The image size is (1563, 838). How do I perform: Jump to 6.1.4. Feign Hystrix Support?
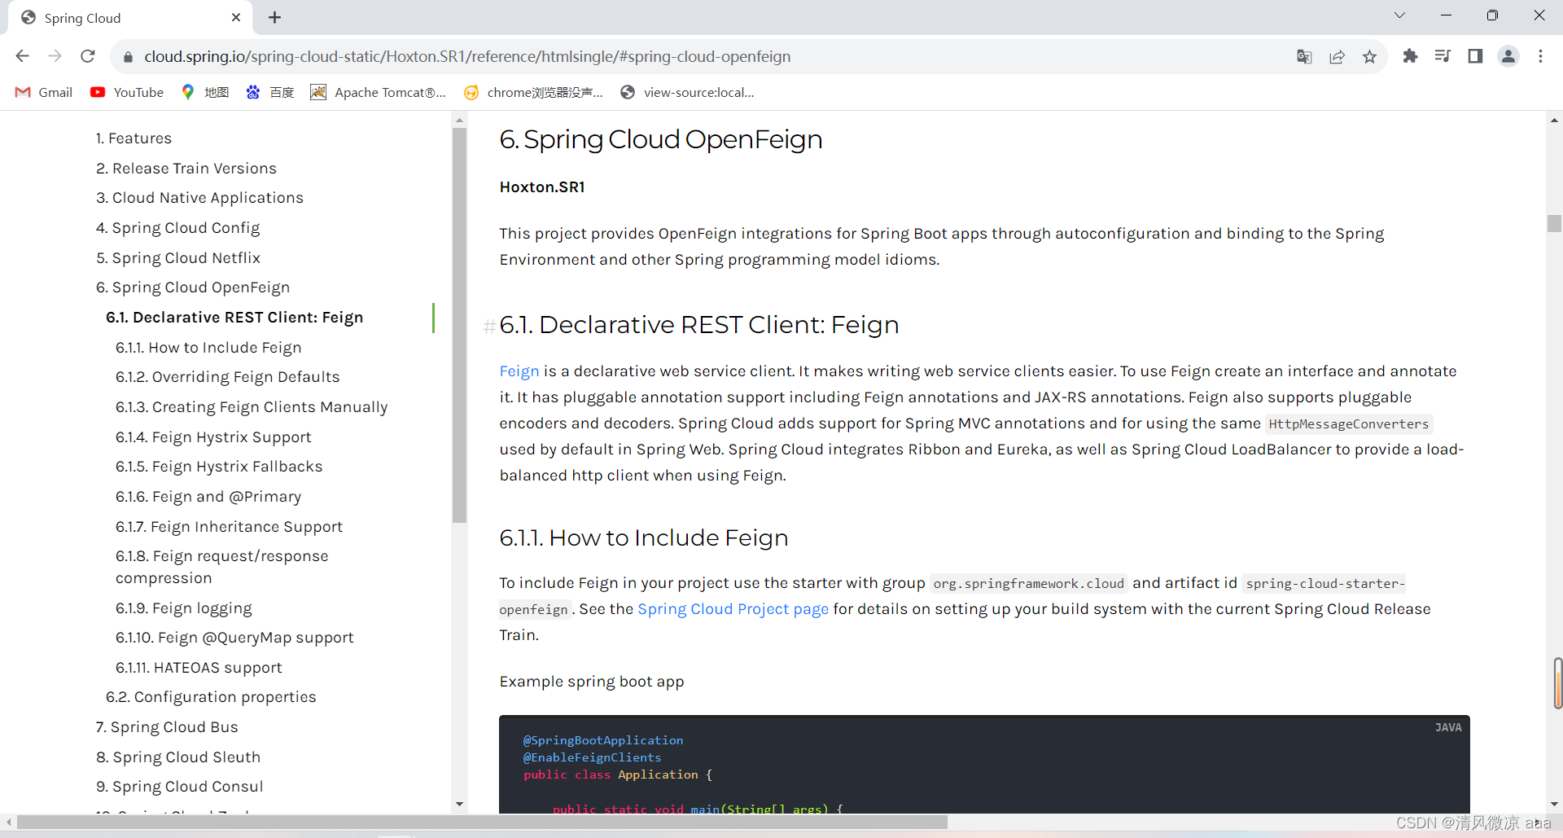(213, 437)
